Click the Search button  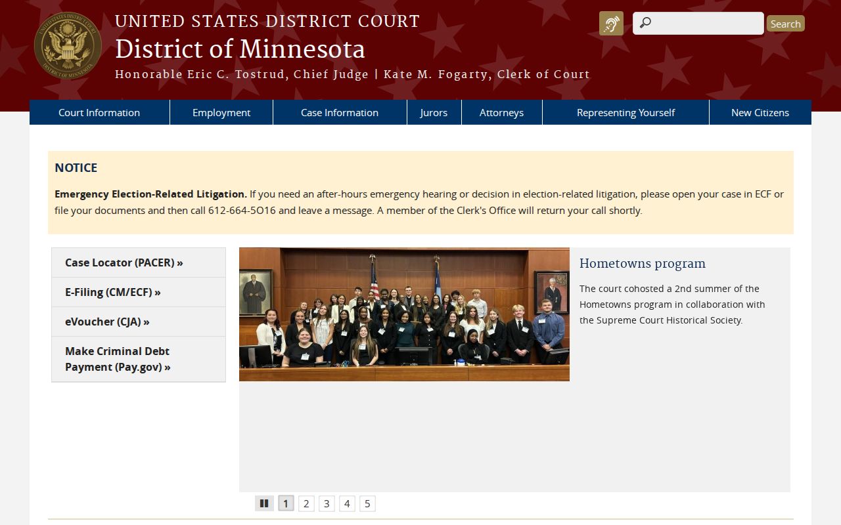point(785,24)
